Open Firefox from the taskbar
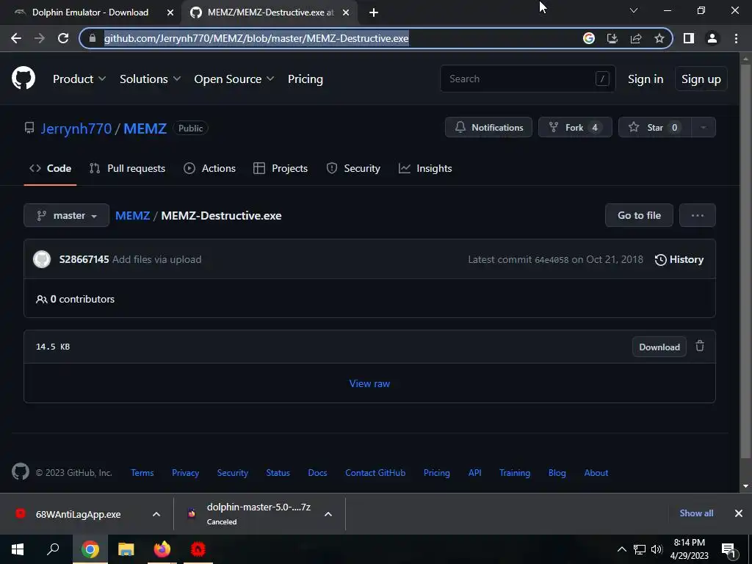Image resolution: width=752 pixels, height=564 pixels. tap(162, 549)
